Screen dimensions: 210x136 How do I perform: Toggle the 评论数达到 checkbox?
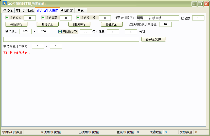(x=60, y=32)
